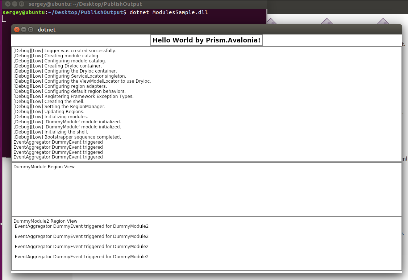Image resolution: width=408 pixels, height=280 pixels.
Task: Select log line Initializing the shell
Action: pos(51,132)
